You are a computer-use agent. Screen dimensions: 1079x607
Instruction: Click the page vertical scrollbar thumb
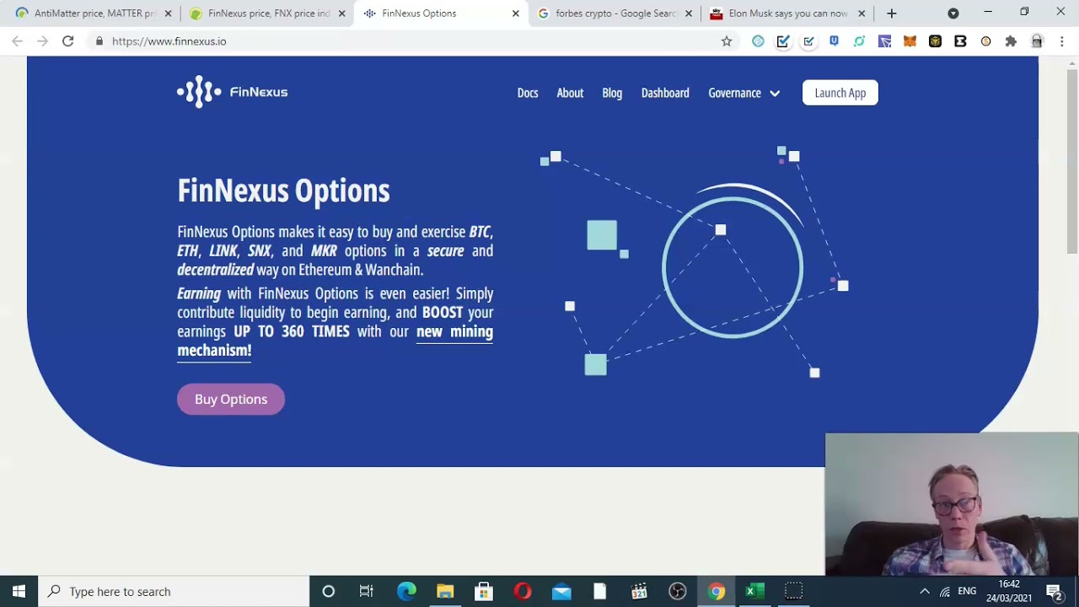(x=1072, y=161)
